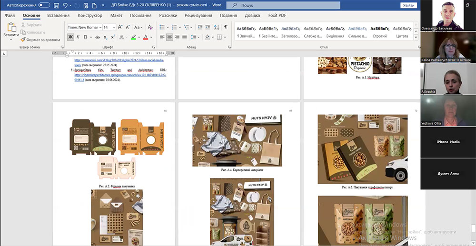Open the font name Times New Roman dropdown
Image resolution: width=476 pixels, height=246 pixels.
[x=100, y=27]
